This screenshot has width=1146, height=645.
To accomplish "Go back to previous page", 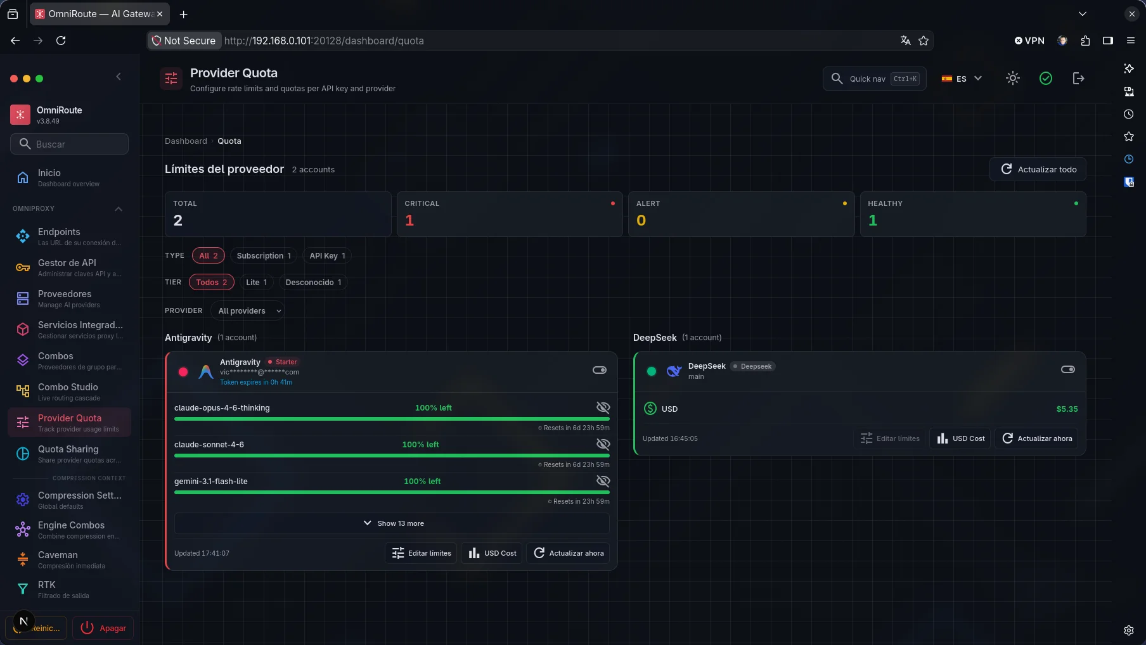I will tap(15, 41).
